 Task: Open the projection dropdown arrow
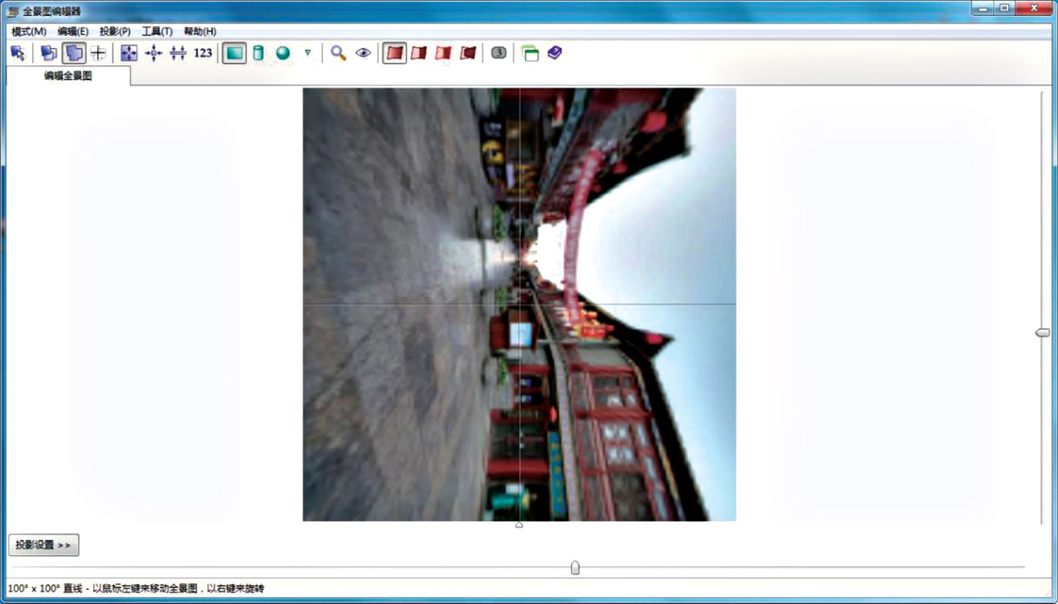[308, 52]
